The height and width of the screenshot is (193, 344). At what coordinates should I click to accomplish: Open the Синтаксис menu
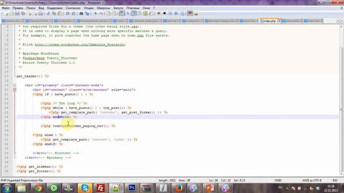[x=73, y=8]
